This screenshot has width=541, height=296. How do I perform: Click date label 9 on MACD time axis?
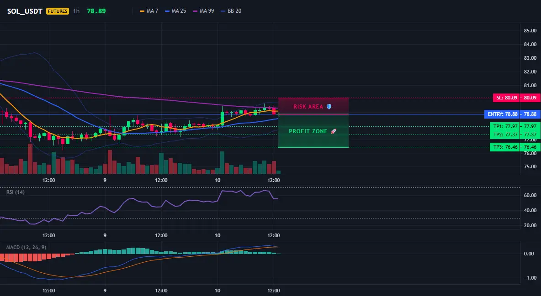click(105, 291)
